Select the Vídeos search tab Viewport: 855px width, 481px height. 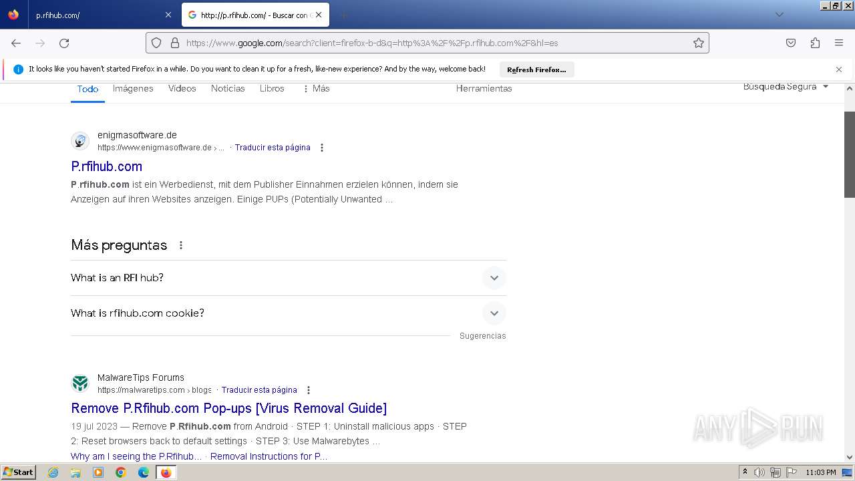[x=182, y=88]
